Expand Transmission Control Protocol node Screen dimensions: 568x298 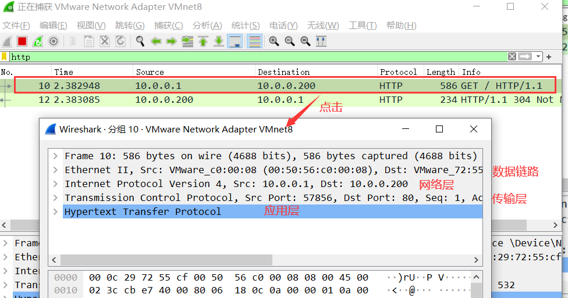point(55,198)
